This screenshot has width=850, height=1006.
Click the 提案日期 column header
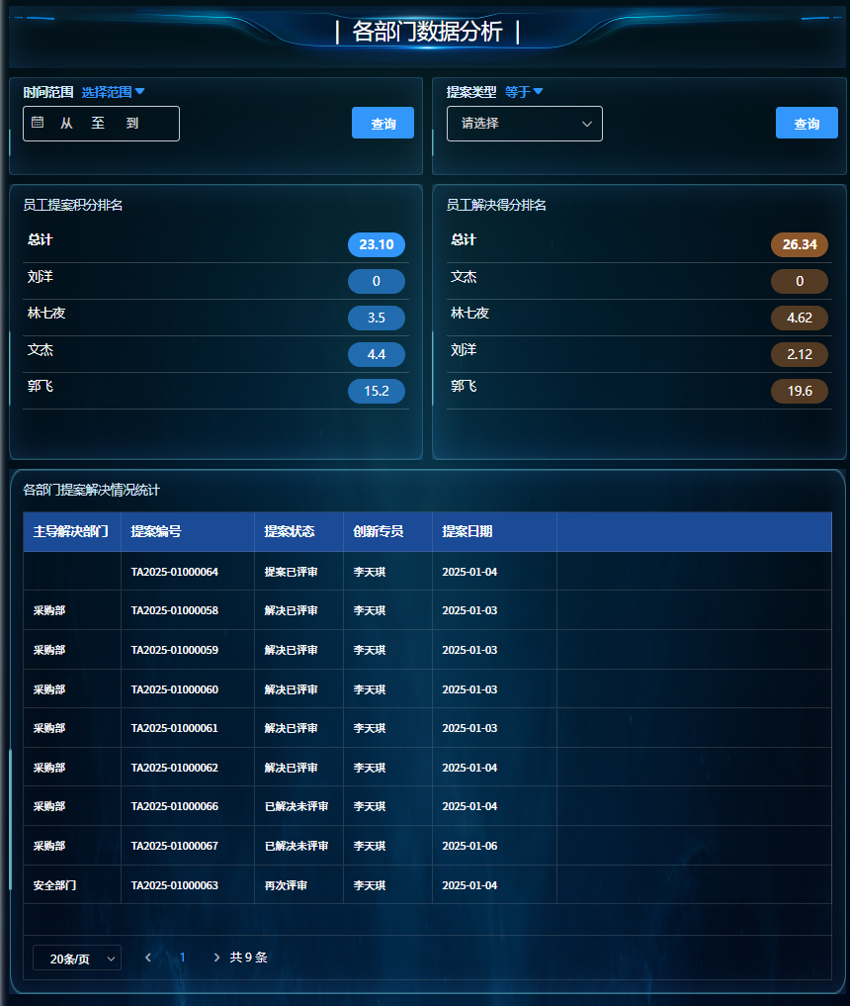(x=468, y=531)
